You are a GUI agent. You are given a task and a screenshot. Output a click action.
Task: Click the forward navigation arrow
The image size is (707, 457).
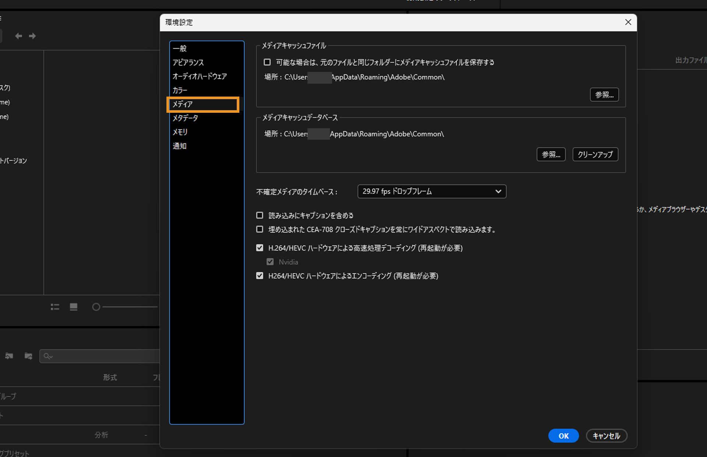click(x=32, y=36)
